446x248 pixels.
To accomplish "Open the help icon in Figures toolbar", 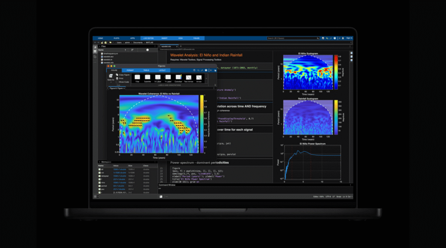I will point(206,70).
